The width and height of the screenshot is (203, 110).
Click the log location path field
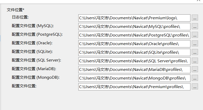click(134, 18)
